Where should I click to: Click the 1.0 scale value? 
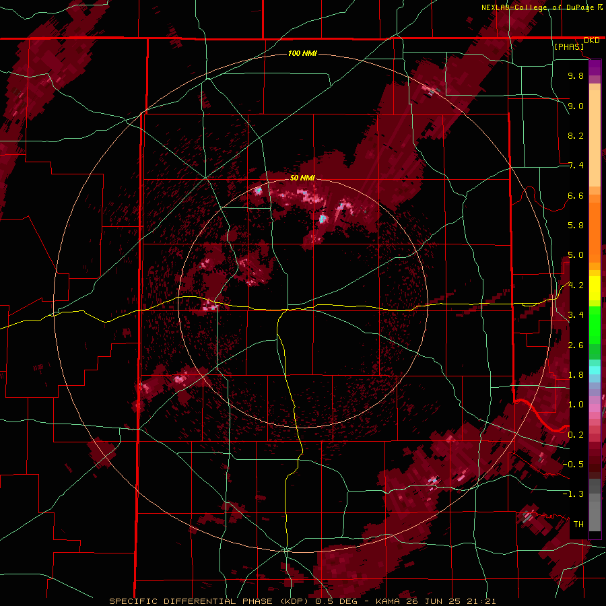576,405
